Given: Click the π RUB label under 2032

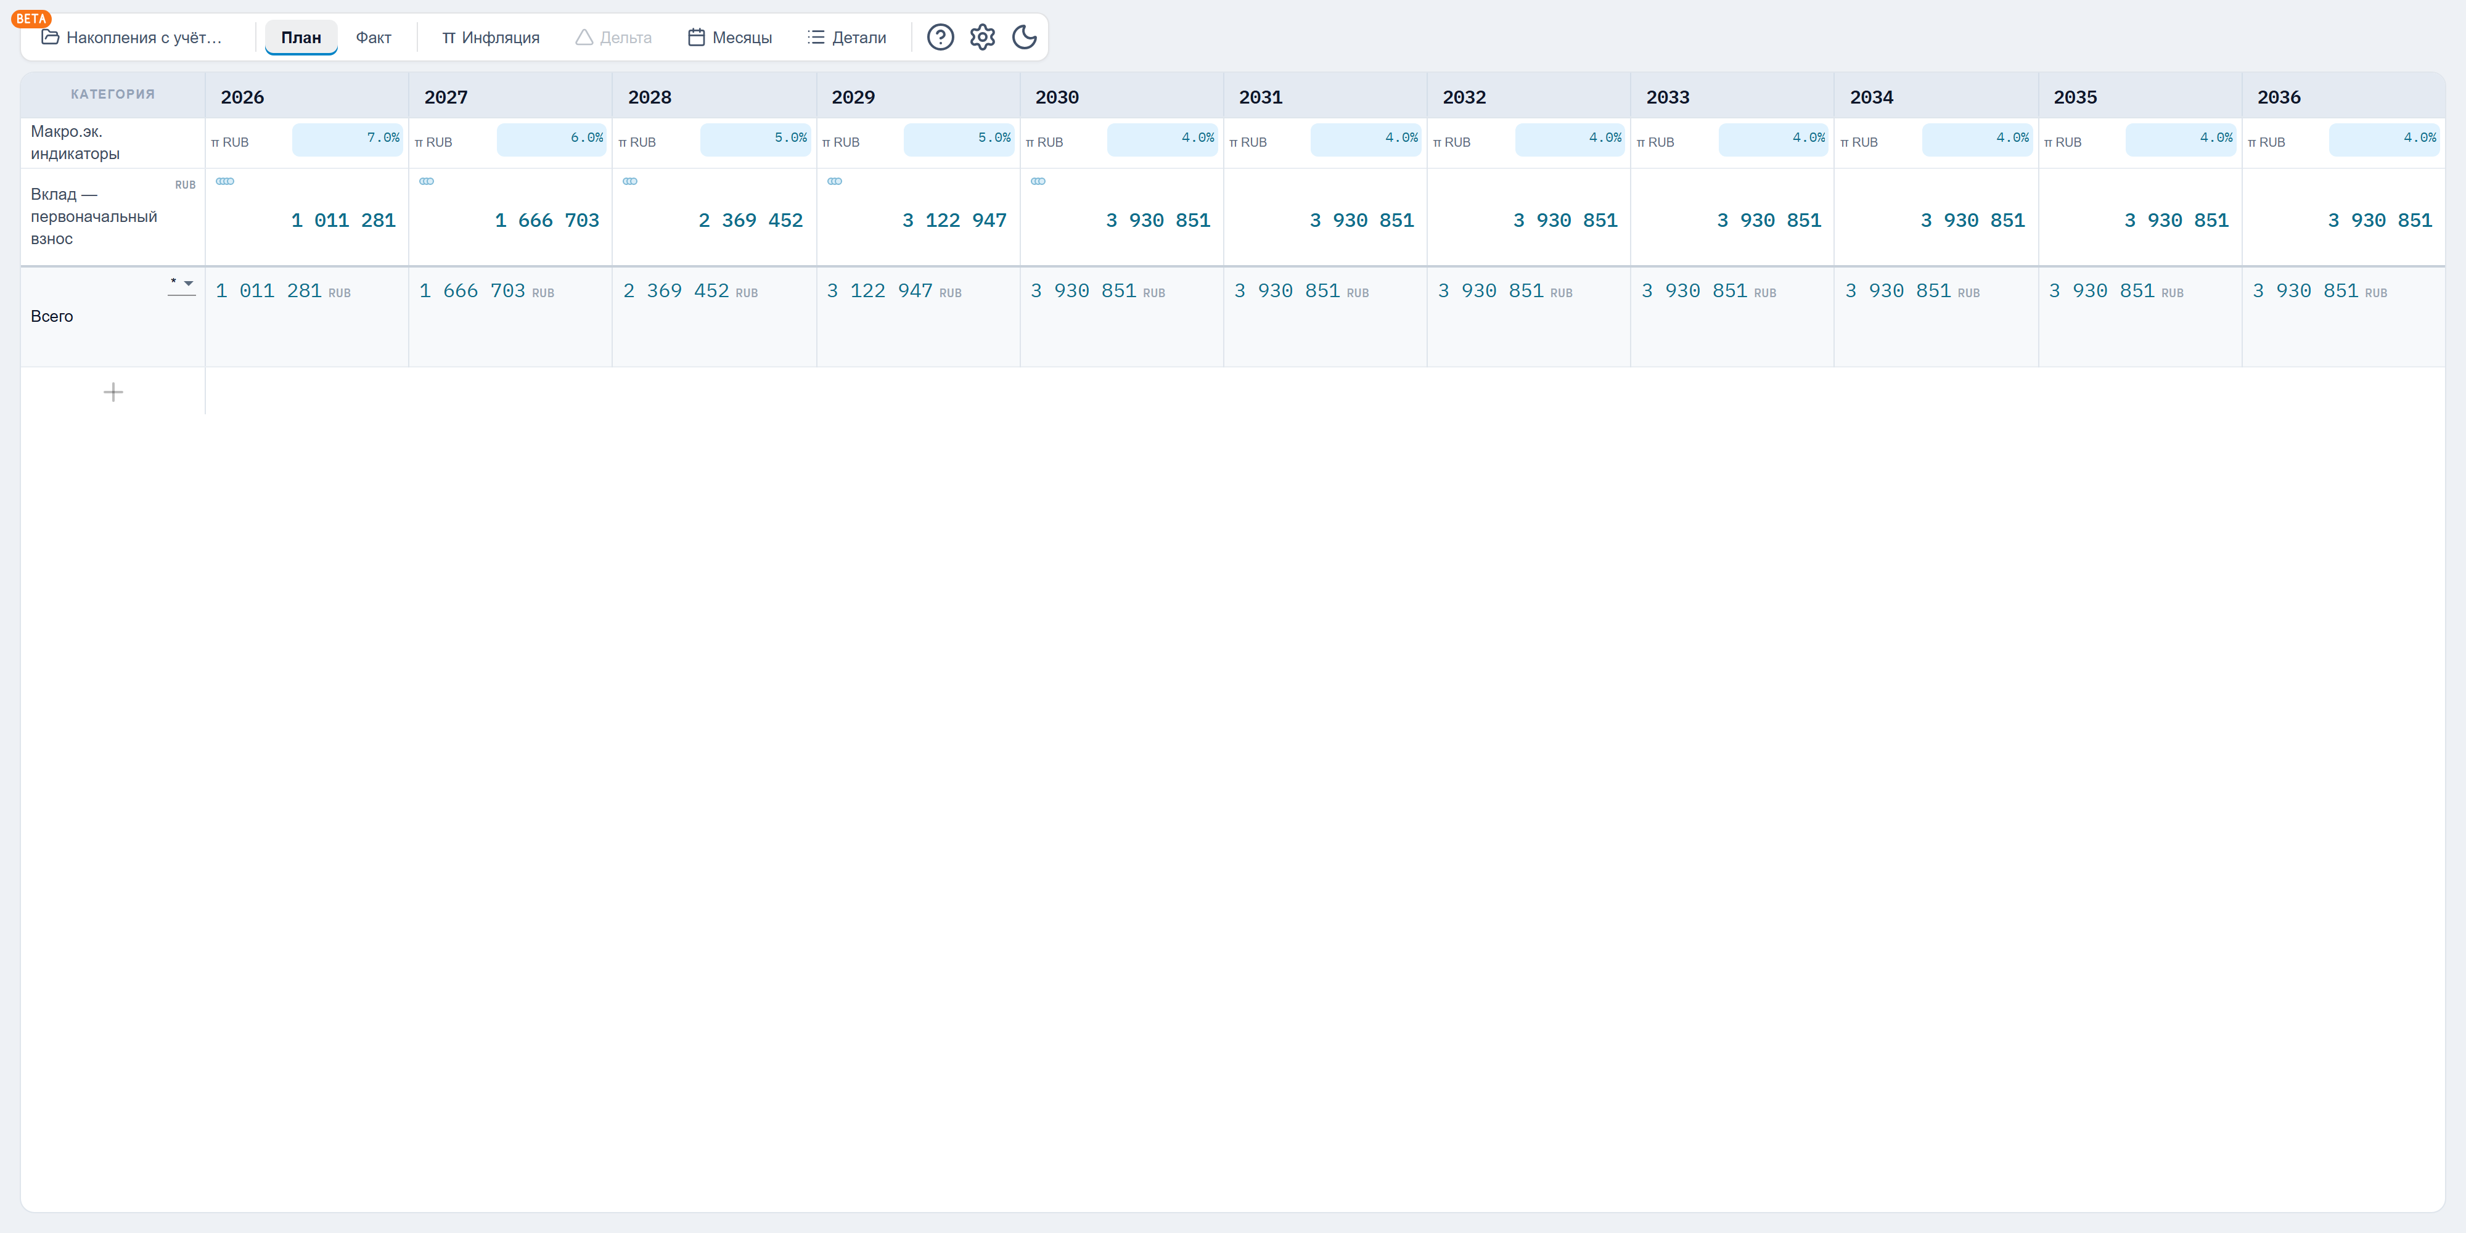Looking at the screenshot, I should 1452,142.
